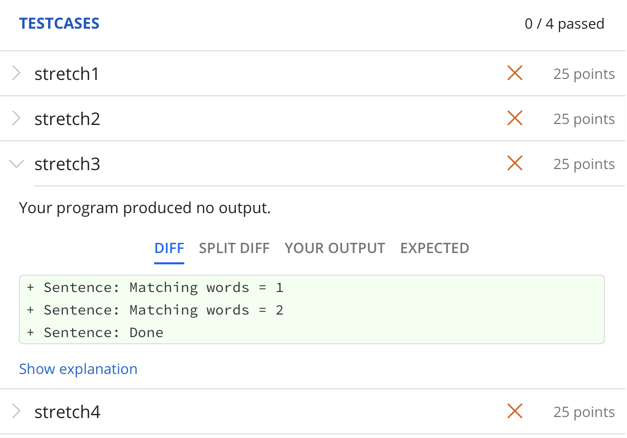The height and width of the screenshot is (438, 627).
Task: Click the 25 points label for stretch3
Action: pyautogui.click(x=584, y=163)
